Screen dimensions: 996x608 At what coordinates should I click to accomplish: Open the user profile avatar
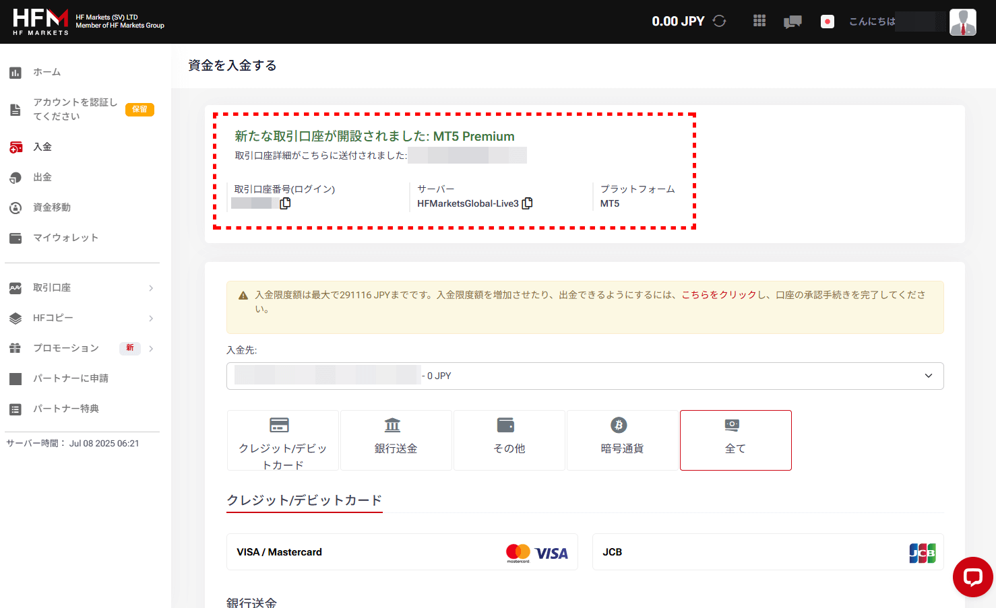(963, 22)
